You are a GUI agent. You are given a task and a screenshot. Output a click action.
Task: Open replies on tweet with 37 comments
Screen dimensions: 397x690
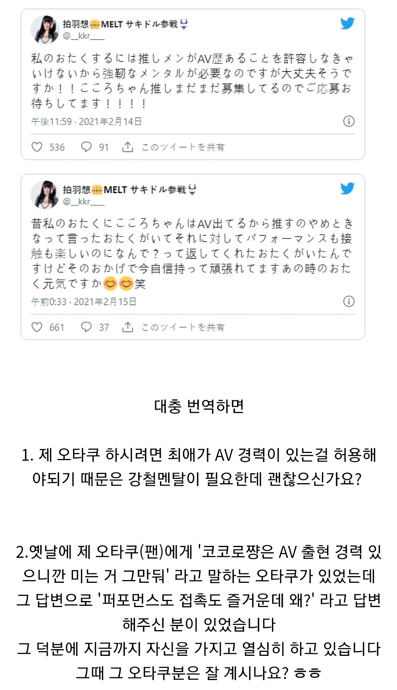tap(86, 327)
